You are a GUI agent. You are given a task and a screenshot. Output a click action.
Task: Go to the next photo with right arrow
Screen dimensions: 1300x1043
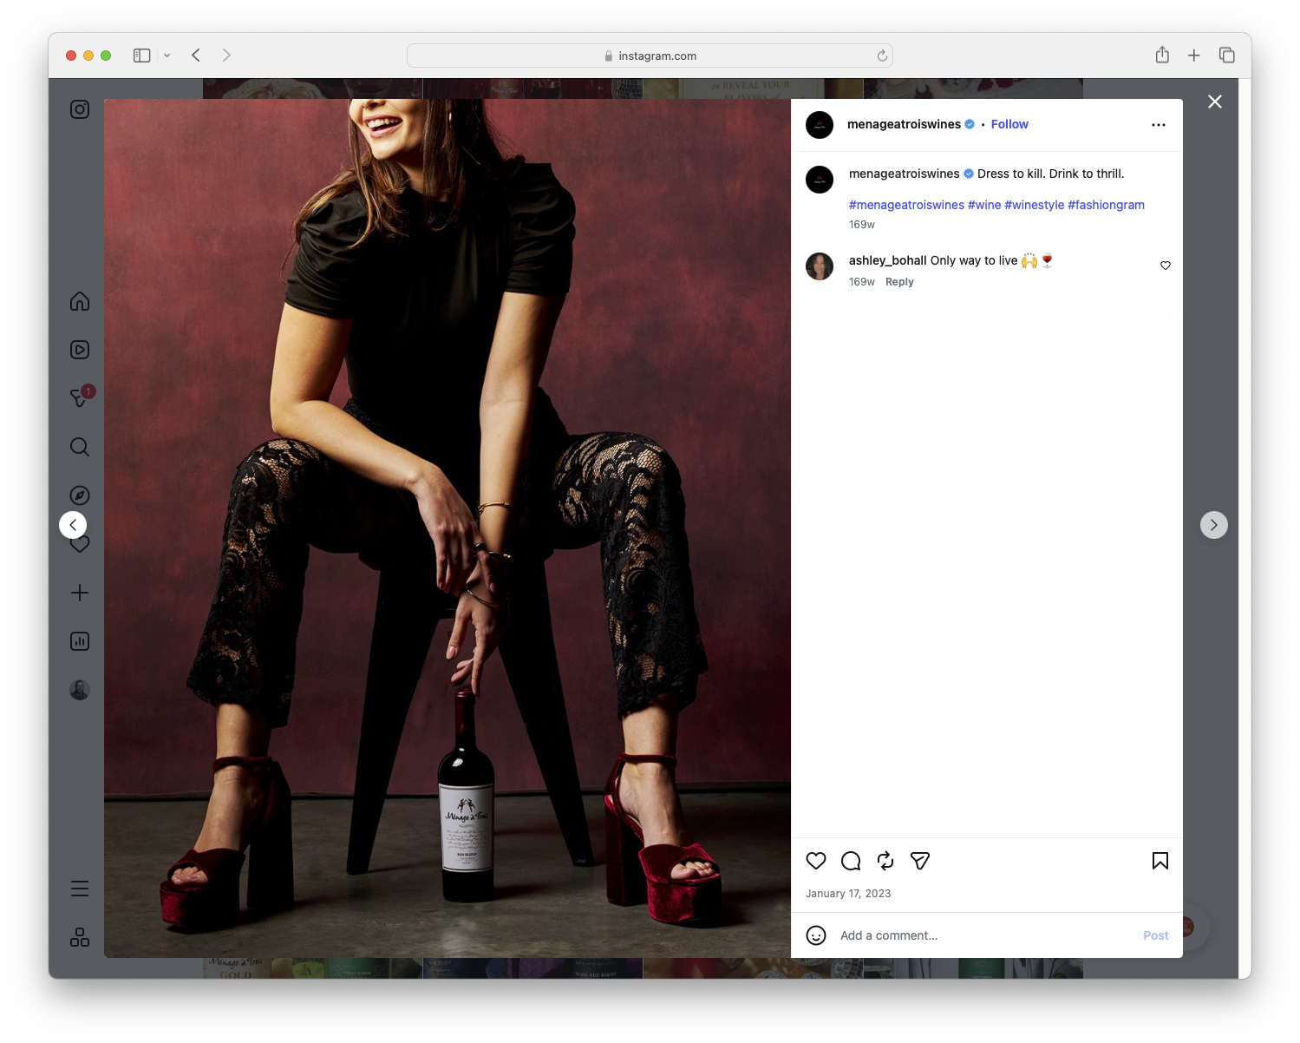[1213, 524]
